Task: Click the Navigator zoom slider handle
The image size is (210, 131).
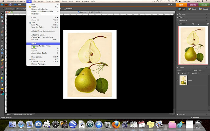Action: click(199, 24)
